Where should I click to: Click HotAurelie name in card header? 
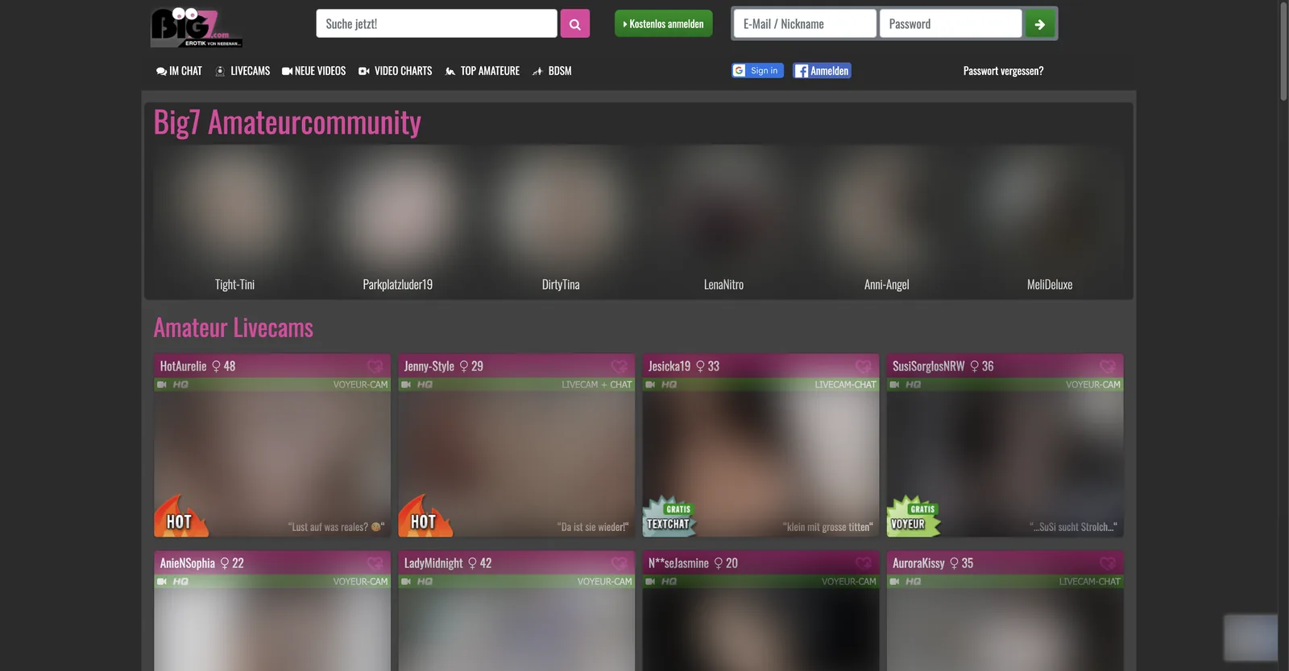[x=183, y=366]
